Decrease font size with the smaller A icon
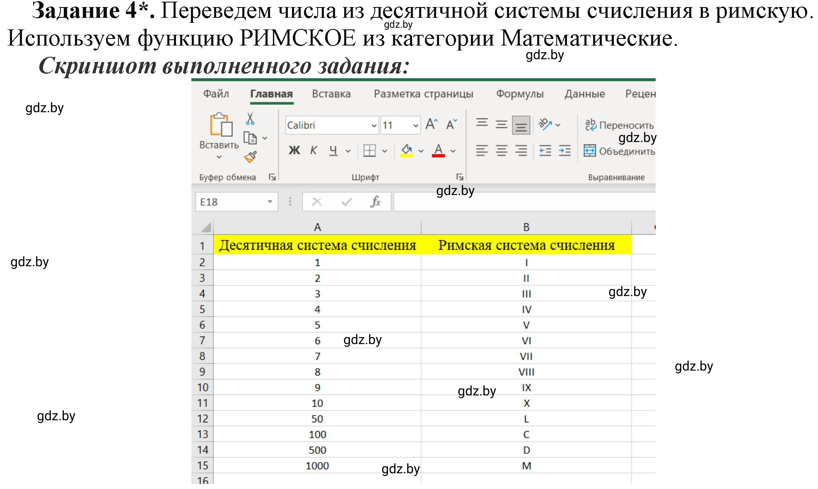 click(x=451, y=124)
